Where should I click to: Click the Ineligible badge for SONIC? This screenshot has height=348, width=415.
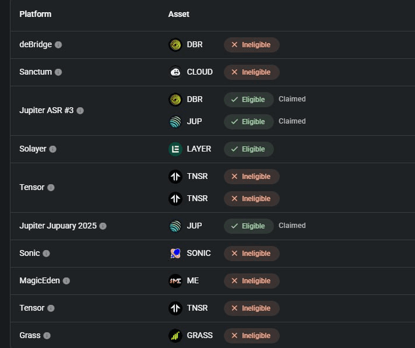251,254
